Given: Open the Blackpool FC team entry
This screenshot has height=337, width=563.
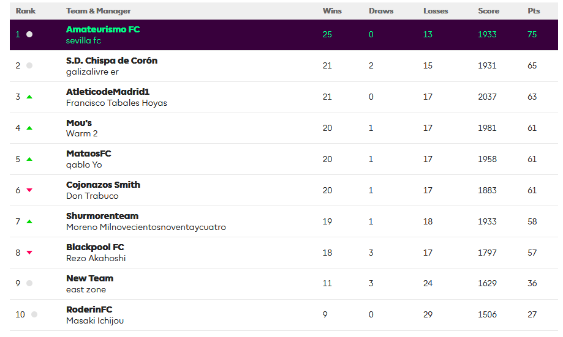Looking at the screenshot, I should click(x=95, y=247).
